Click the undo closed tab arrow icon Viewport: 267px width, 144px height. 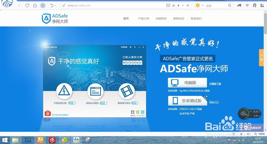click(x=52, y=5)
